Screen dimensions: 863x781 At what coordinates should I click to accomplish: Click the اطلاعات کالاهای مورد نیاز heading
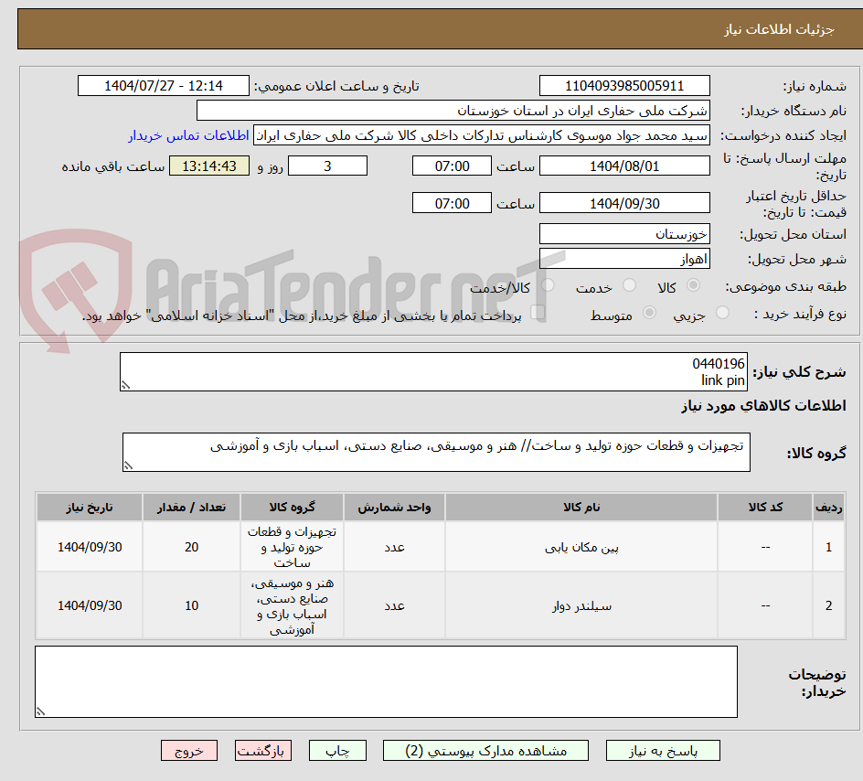pyautogui.click(x=764, y=406)
